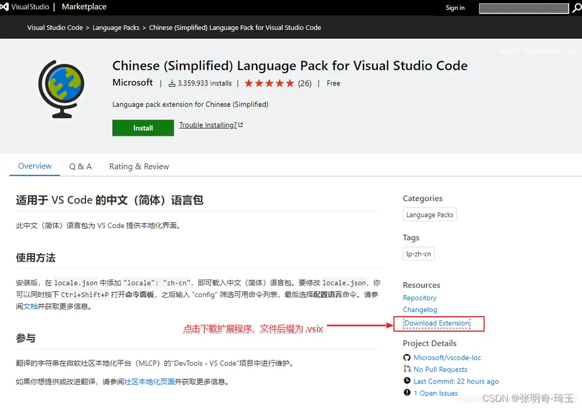Click the (26) review count

tap(305, 83)
